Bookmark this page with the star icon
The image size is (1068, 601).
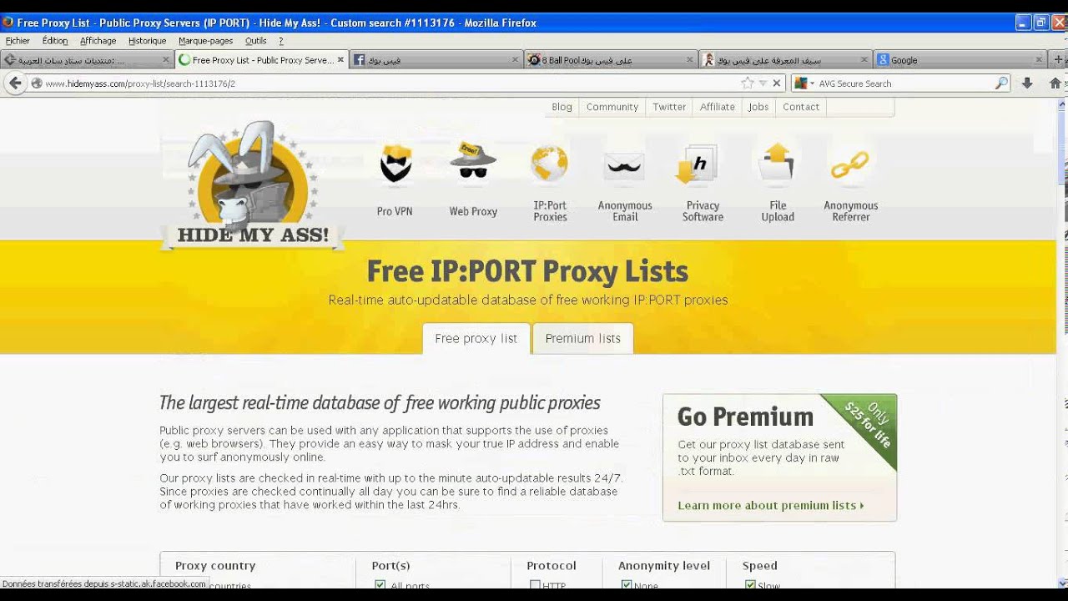pyautogui.click(x=748, y=83)
